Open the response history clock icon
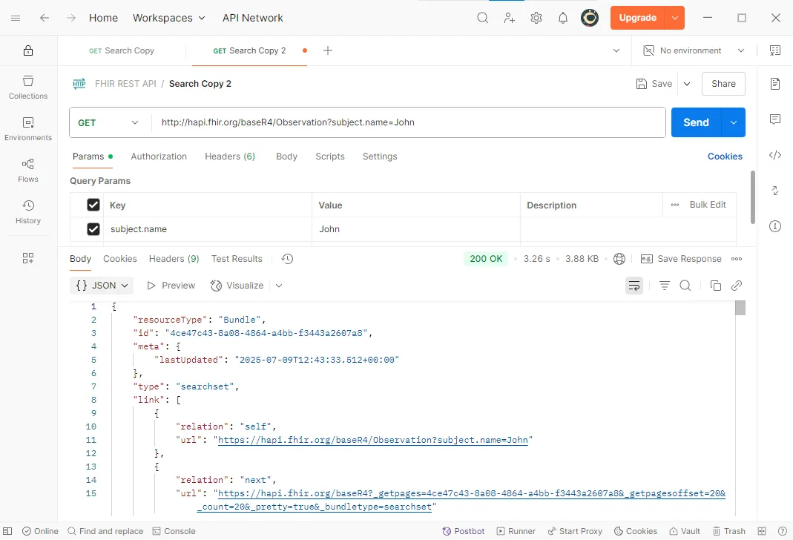The width and height of the screenshot is (793, 540). pos(287,259)
